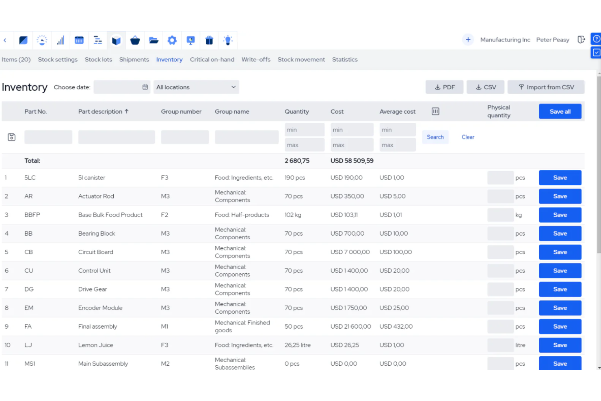
Task: Sort by the Part description header
Action: [103, 111]
